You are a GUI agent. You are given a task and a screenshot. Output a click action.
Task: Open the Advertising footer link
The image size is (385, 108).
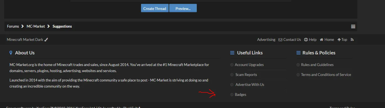click(266, 39)
